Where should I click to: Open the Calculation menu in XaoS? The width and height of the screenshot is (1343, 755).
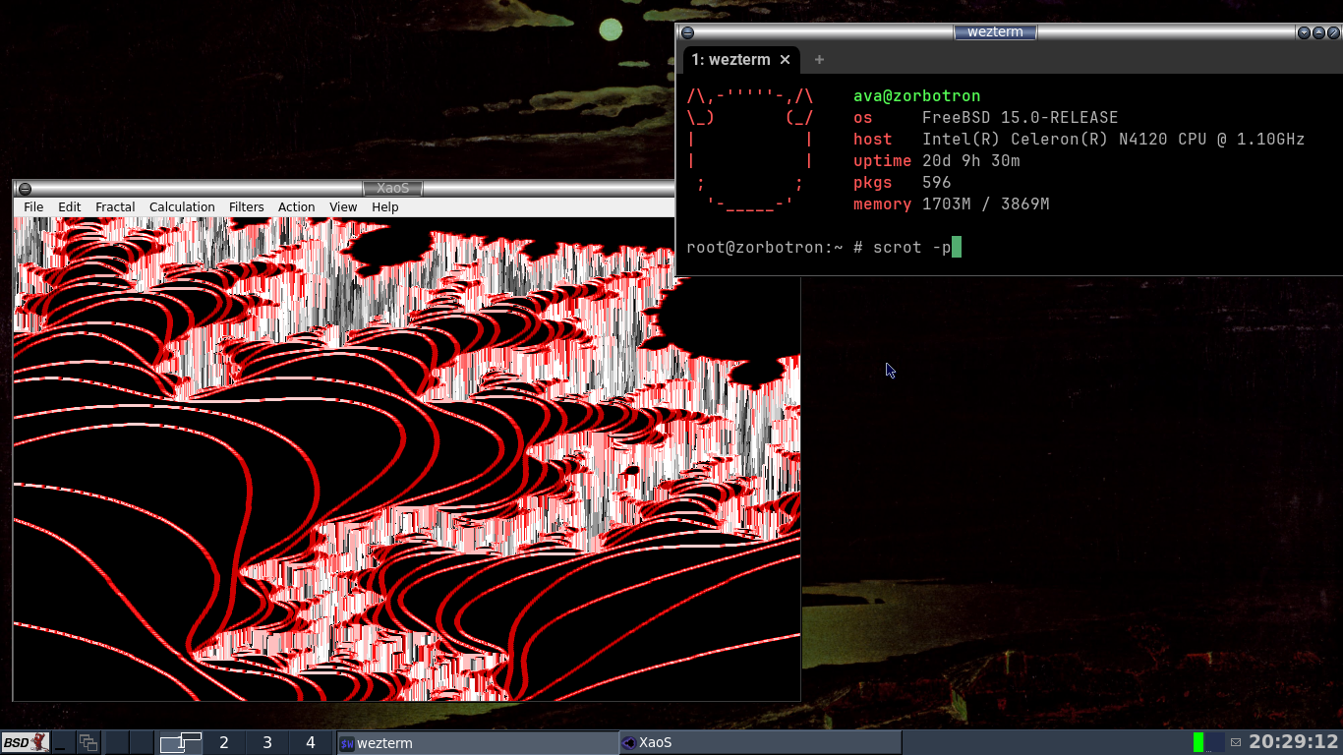pos(182,207)
